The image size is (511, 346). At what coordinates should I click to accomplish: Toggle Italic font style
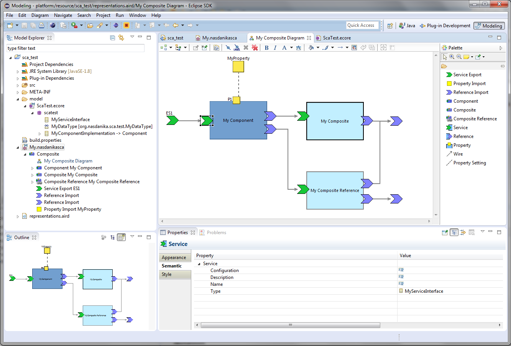coord(275,48)
